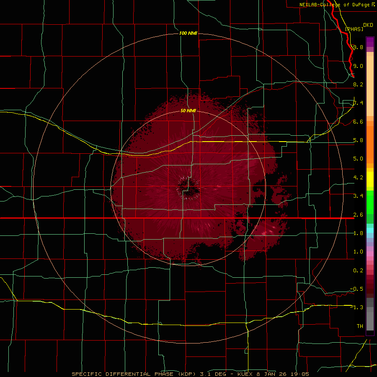
Task: Click the 4.2 legend value
Action: point(358,178)
